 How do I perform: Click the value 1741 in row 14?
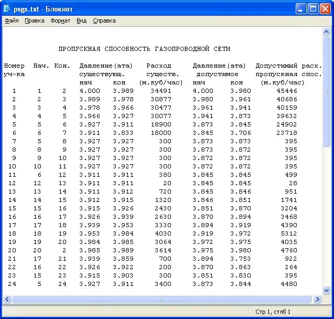pyautogui.click(x=289, y=200)
